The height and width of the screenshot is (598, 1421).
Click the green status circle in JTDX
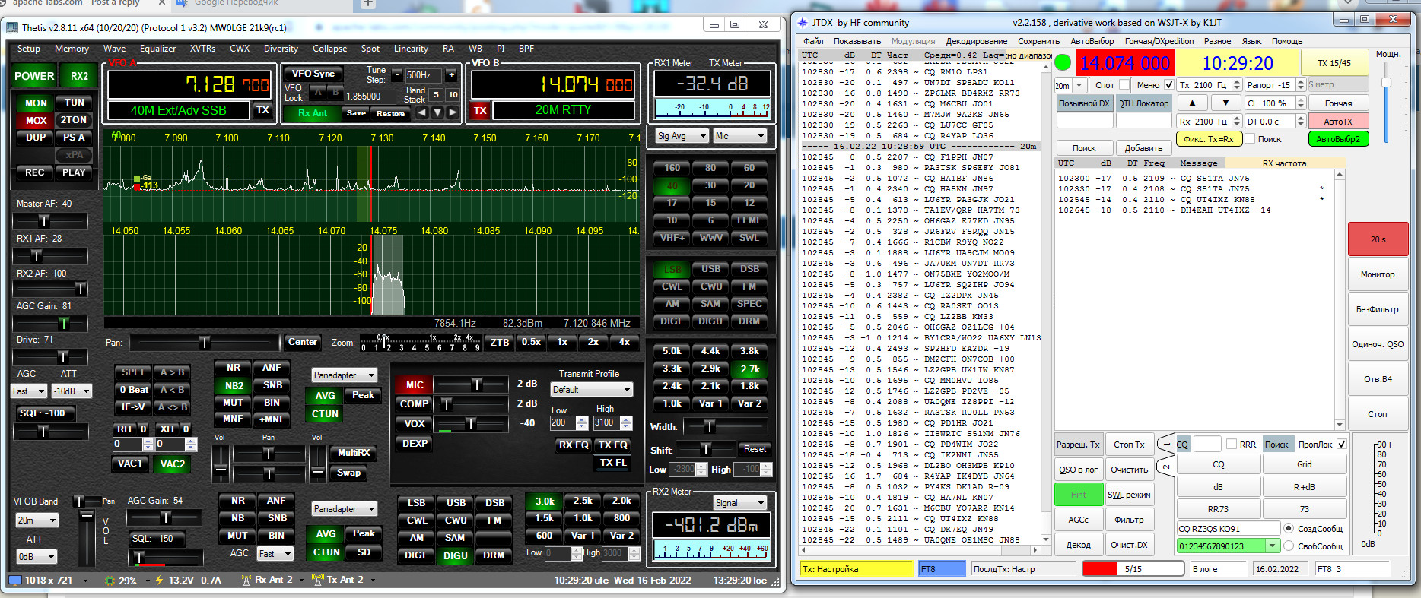coord(1063,63)
